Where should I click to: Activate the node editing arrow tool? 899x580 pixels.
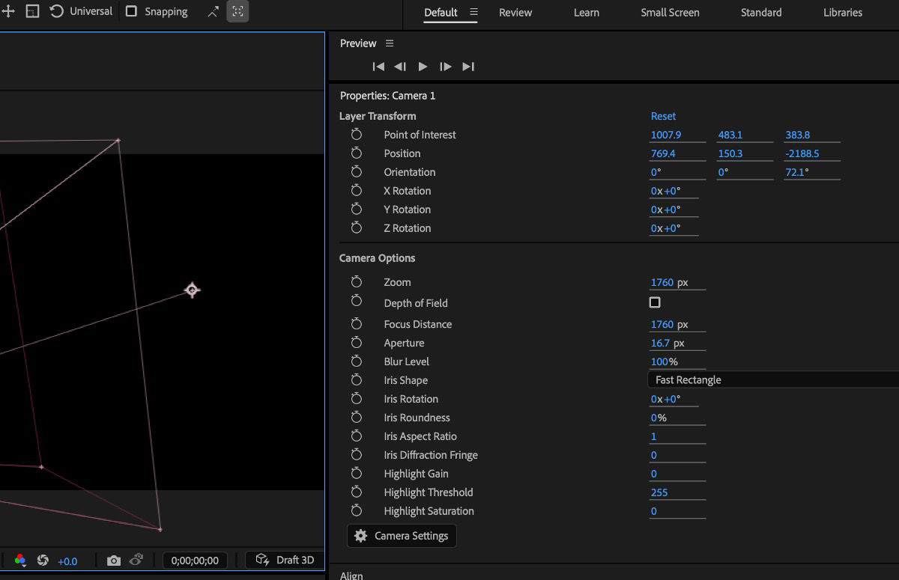tap(213, 11)
